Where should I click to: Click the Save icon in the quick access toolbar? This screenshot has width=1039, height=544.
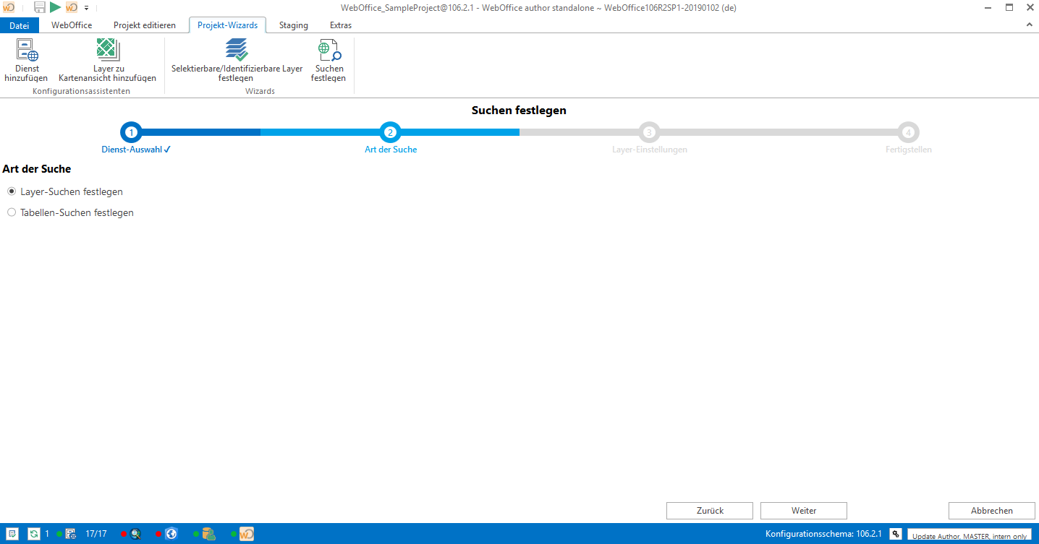click(x=40, y=7)
